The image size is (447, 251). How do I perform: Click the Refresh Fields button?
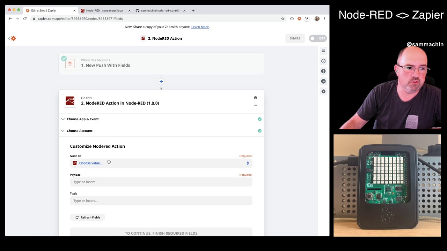[87, 217]
